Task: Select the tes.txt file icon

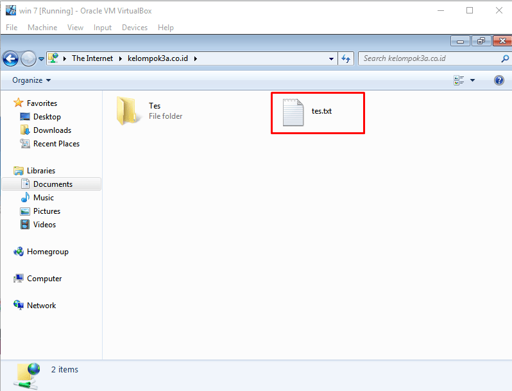Action: pyautogui.click(x=293, y=112)
